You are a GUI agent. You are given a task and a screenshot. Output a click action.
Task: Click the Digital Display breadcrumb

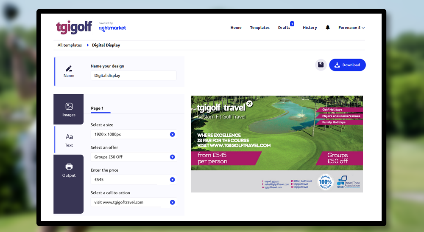(106, 45)
